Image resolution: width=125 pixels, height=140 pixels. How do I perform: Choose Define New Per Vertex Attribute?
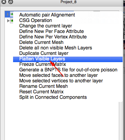(68, 37)
